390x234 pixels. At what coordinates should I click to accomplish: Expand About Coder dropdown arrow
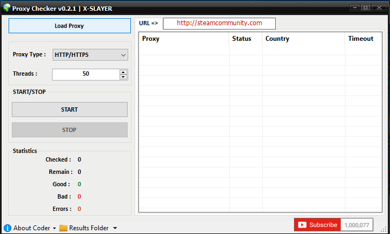(54, 228)
